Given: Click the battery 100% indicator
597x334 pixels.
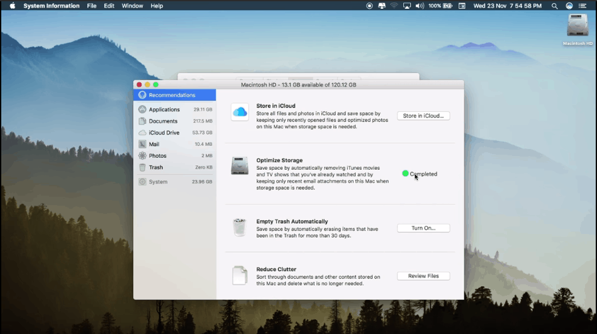Looking at the screenshot, I should point(440,6).
